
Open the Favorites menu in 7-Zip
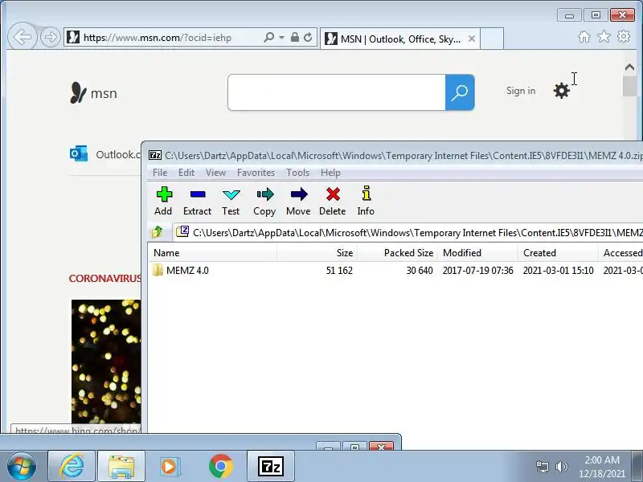coord(256,173)
